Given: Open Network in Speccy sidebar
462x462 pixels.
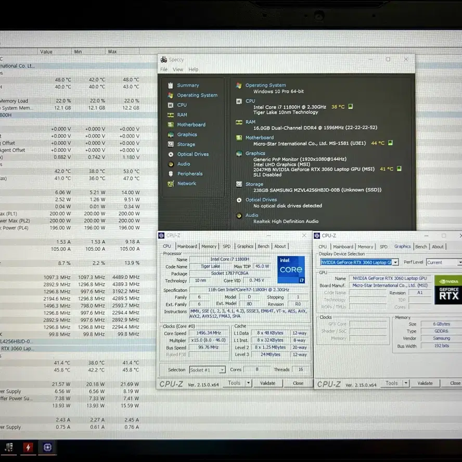Looking at the screenshot, I should point(186,183).
